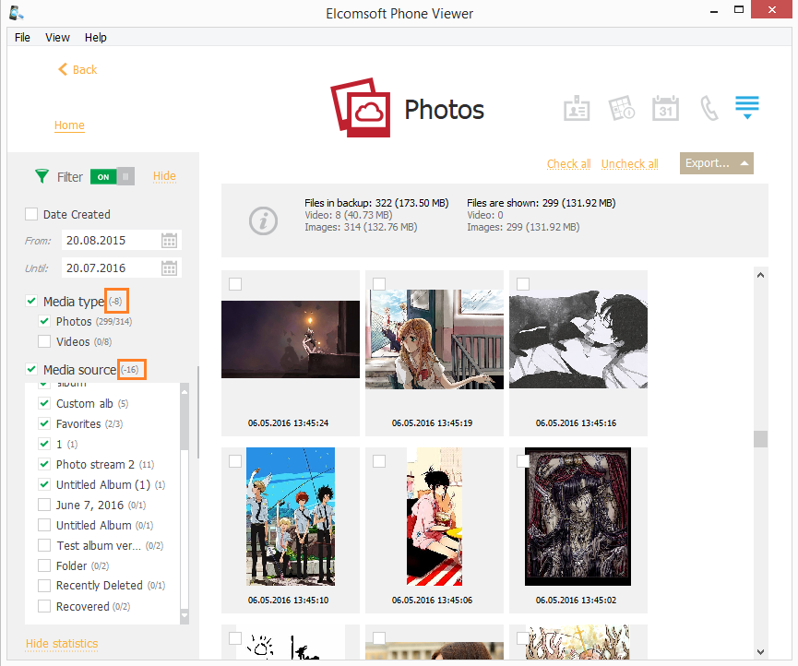
Task: Click the green Filter funnel icon
Action: pos(41,176)
